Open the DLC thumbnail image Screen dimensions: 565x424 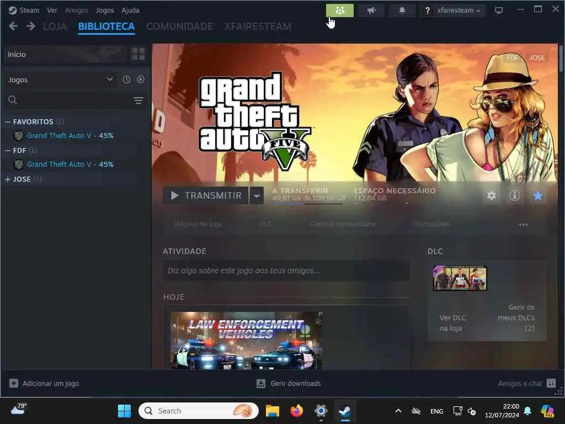(x=460, y=278)
